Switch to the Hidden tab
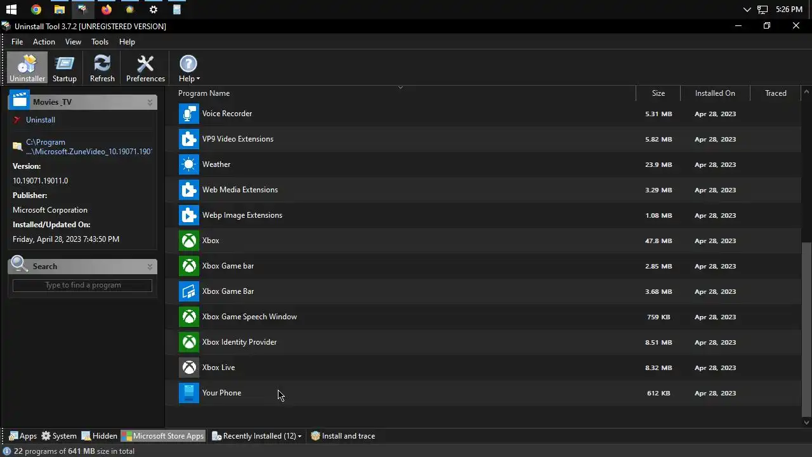Screen dimensions: 812x457 click(100, 436)
